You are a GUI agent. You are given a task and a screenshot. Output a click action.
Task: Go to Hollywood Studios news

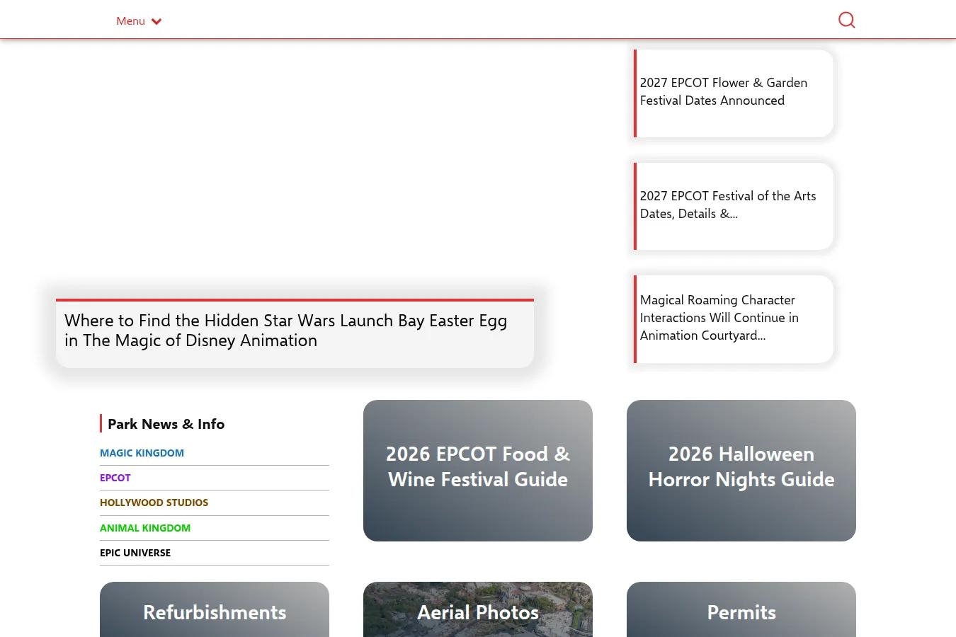(154, 503)
